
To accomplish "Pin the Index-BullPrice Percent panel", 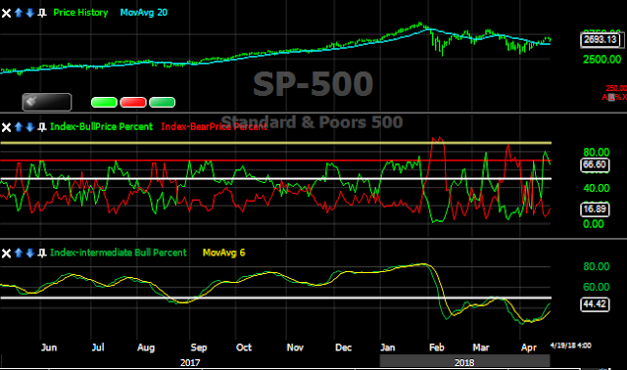I will pos(41,127).
